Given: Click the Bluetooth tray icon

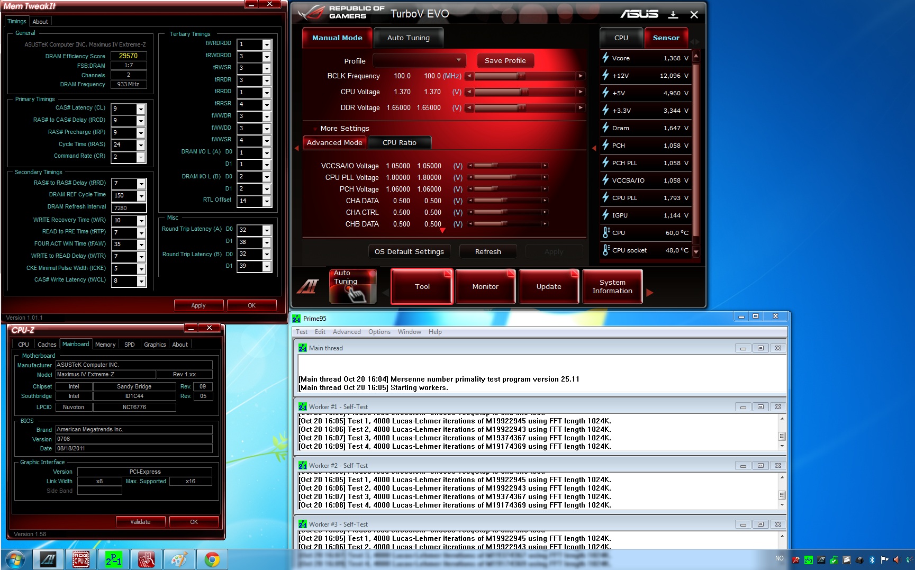Looking at the screenshot, I should coord(872,560).
